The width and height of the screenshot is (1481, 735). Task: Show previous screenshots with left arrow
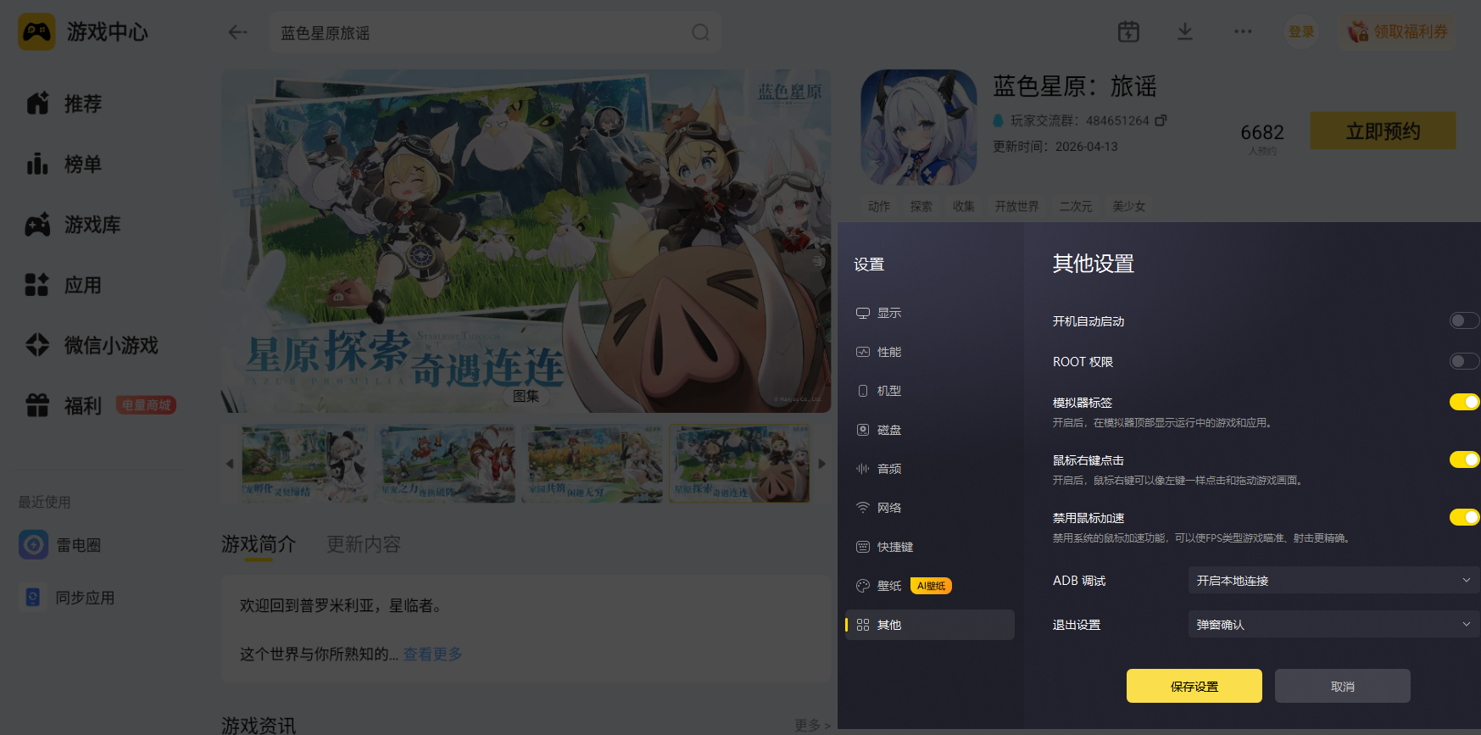(229, 464)
